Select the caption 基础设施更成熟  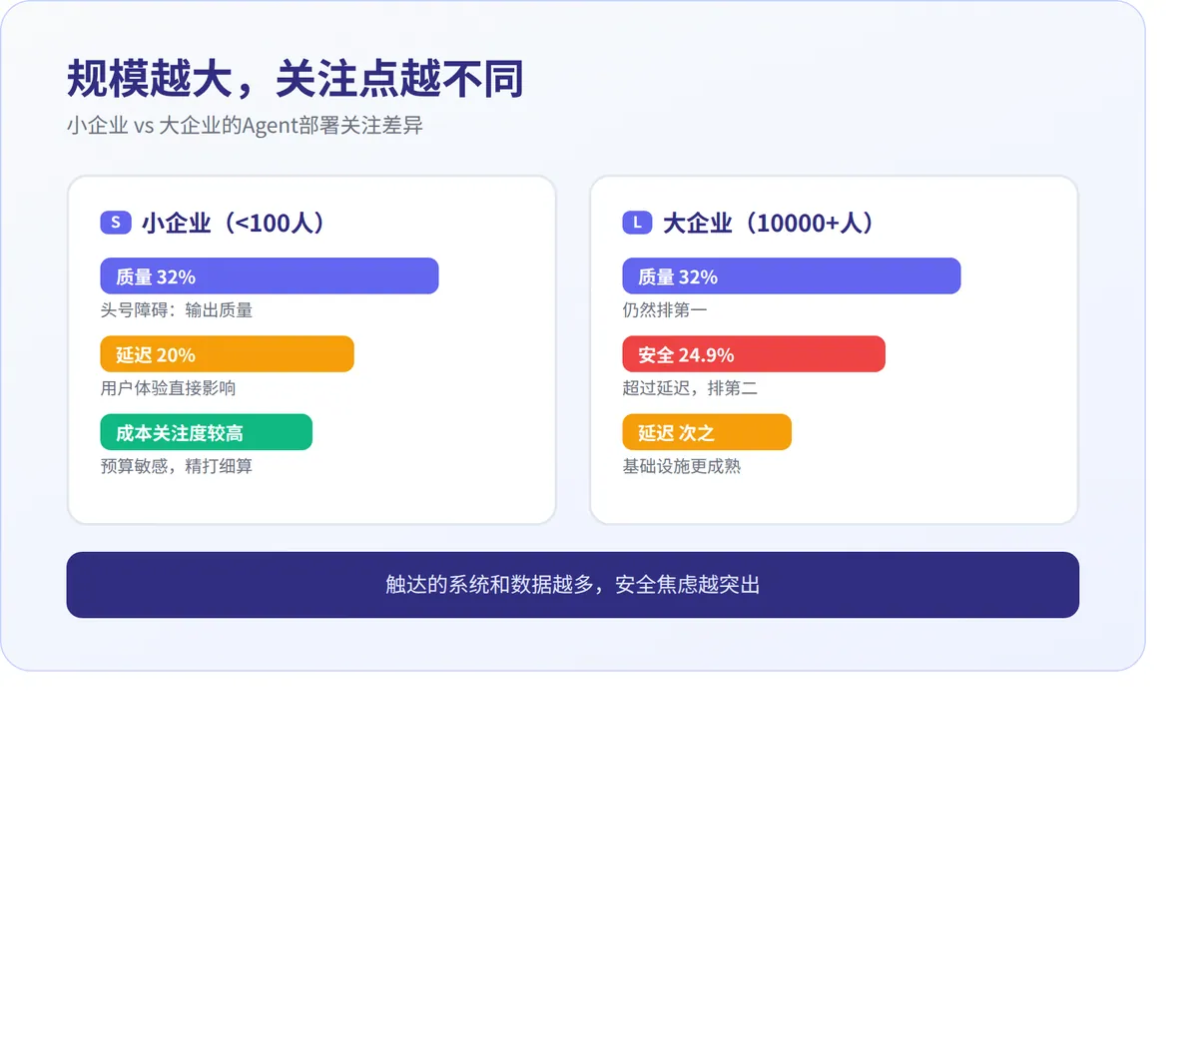pos(682,466)
